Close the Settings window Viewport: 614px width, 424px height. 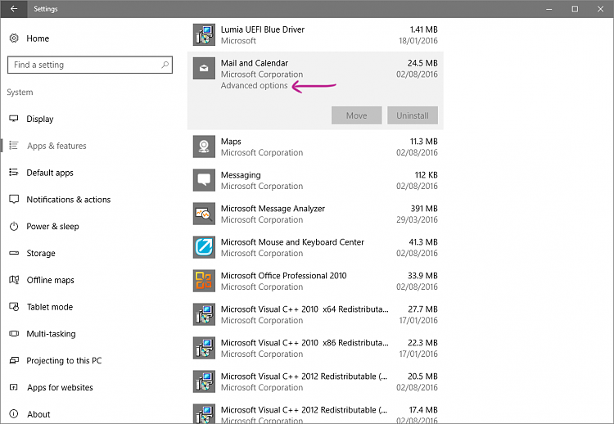[x=600, y=9]
